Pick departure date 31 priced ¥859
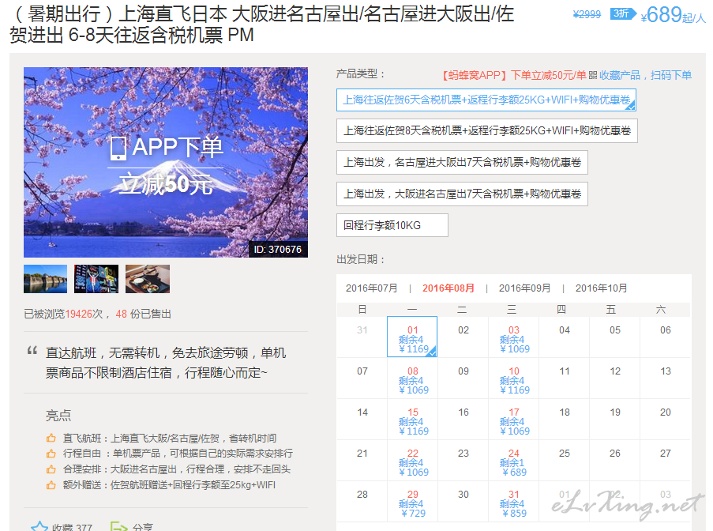The width and height of the screenshot is (713, 531). [x=513, y=502]
